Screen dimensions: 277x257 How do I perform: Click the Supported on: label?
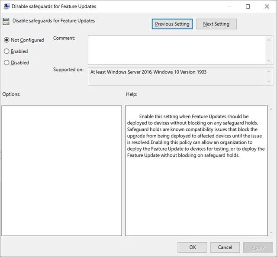click(x=68, y=70)
